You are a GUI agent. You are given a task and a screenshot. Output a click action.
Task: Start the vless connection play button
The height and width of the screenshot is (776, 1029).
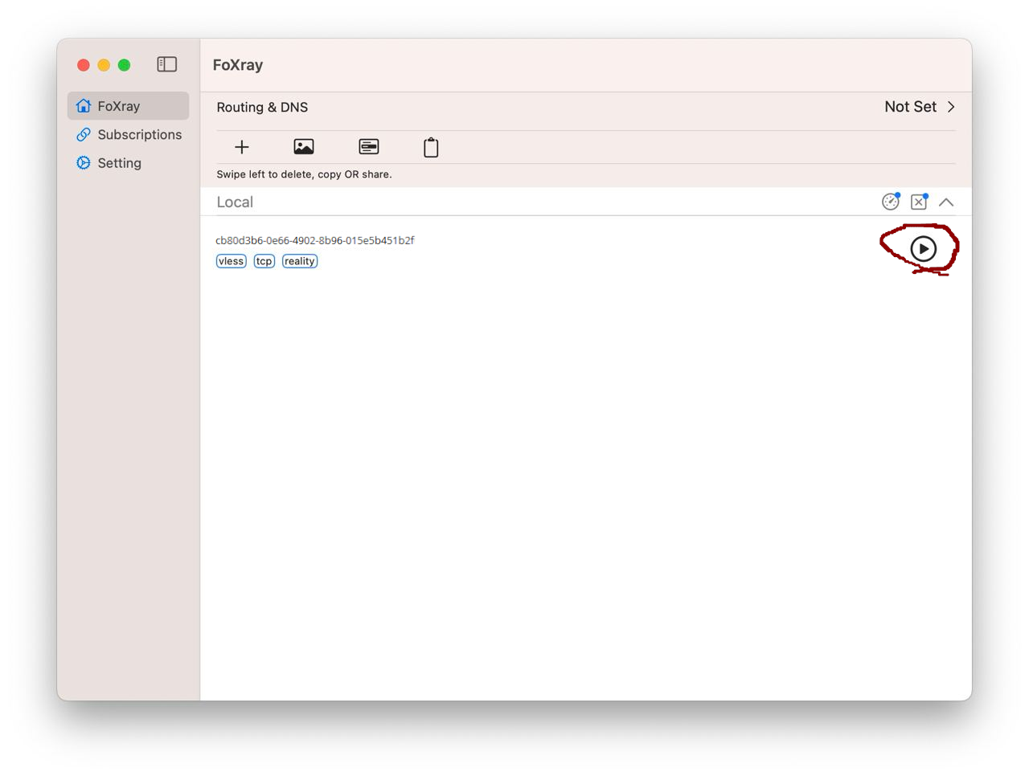tap(924, 249)
